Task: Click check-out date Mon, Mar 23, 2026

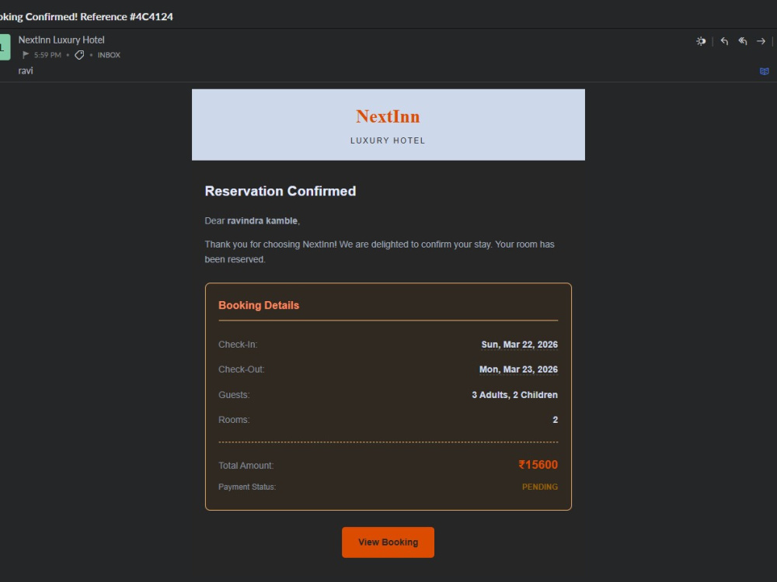Action: [x=518, y=369]
